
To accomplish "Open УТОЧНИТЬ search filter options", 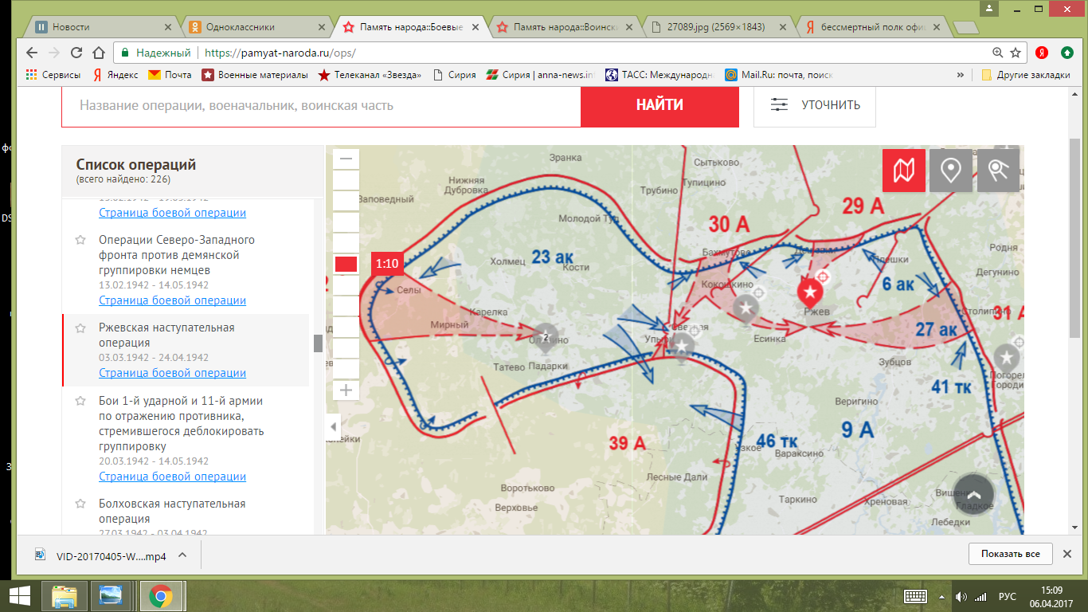I will 814,104.
